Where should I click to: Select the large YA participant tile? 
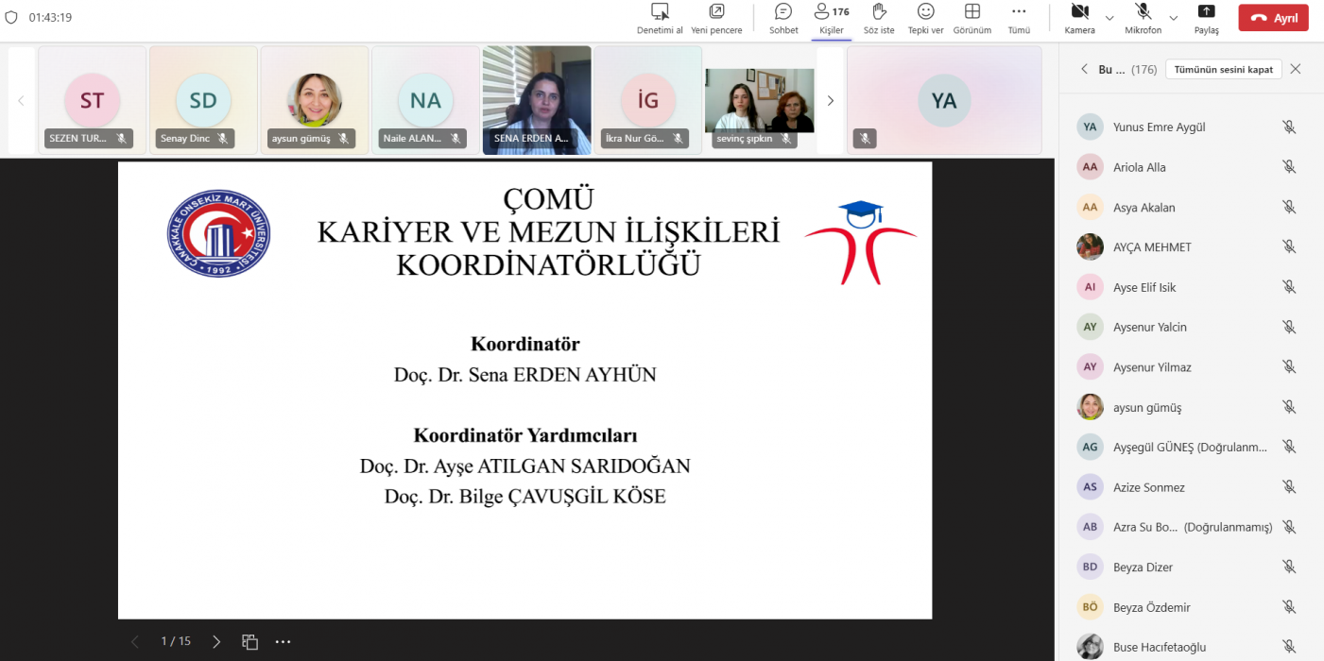(x=944, y=100)
